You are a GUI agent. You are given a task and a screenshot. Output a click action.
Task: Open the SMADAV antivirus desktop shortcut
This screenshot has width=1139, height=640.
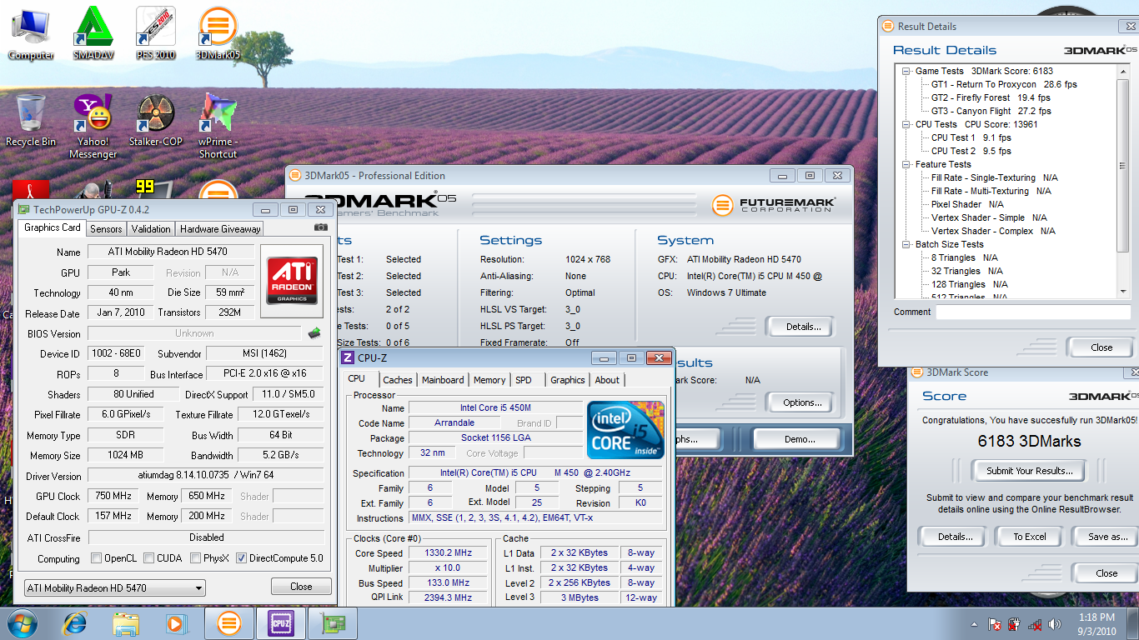click(93, 33)
